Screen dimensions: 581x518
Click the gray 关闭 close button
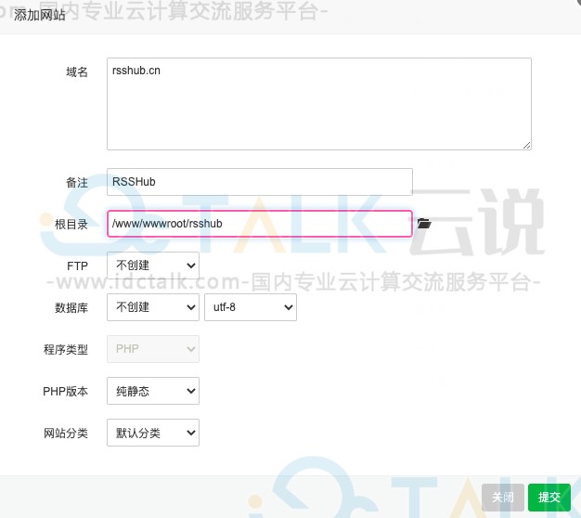pyautogui.click(x=503, y=498)
